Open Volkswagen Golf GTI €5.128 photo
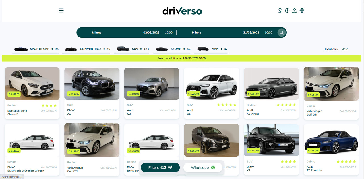This screenshot has width=364, height=179. 92,140
